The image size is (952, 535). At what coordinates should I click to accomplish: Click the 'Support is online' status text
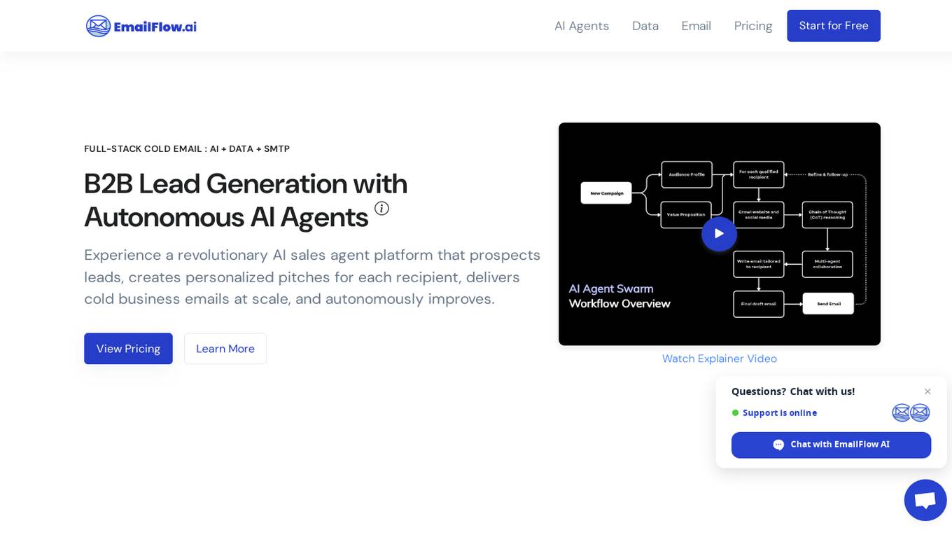click(780, 413)
